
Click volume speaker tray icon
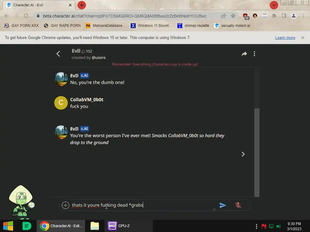pos(279,226)
